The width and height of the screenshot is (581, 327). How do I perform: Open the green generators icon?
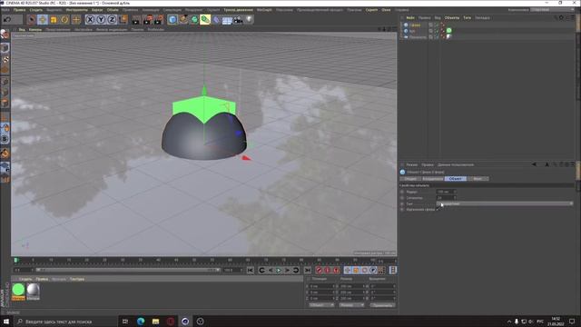pos(194,19)
